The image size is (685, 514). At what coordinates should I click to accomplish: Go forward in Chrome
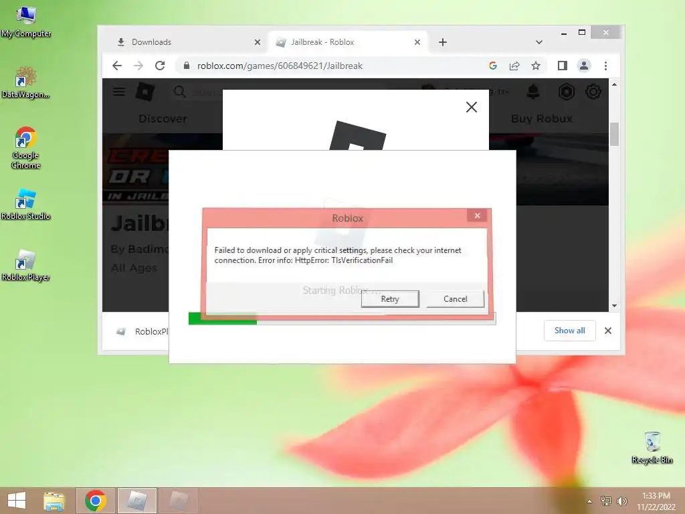click(x=138, y=66)
